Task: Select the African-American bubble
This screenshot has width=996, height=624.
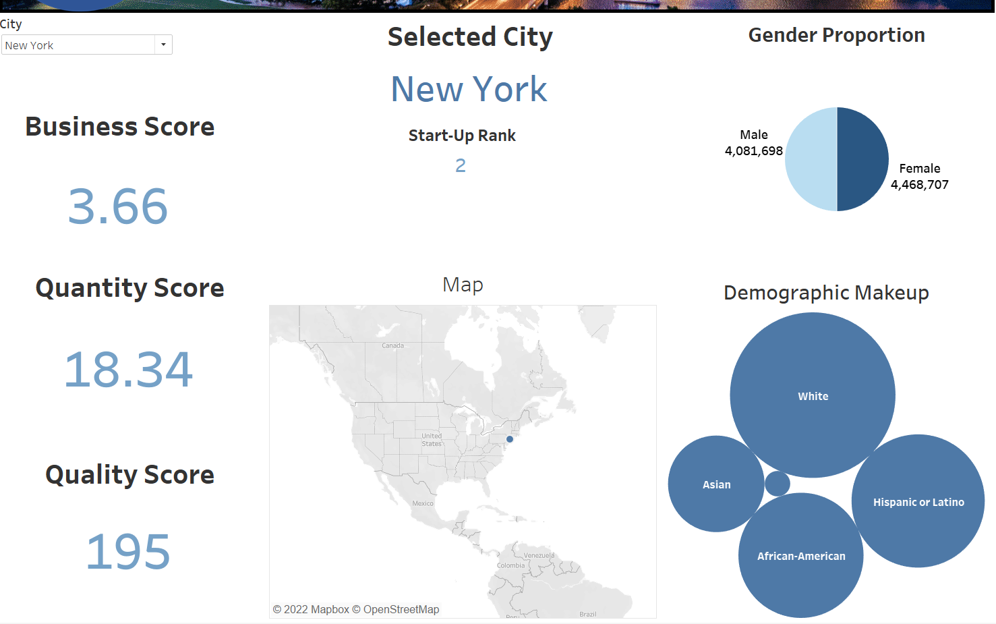Action: [x=800, y=556]
